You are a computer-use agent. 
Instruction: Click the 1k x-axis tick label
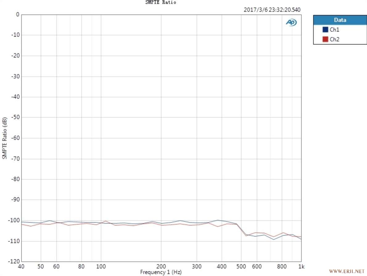[x=302, y=266]
